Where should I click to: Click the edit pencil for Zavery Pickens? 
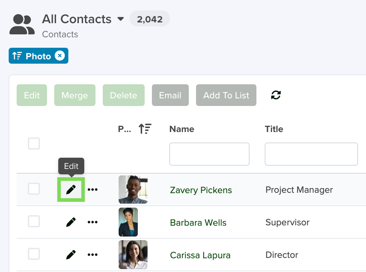click(71, 189)
